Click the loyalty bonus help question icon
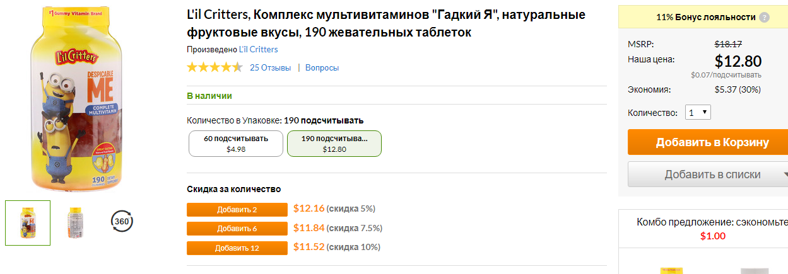The width and height of the screenshot is (788, 274). pos(764,18)
